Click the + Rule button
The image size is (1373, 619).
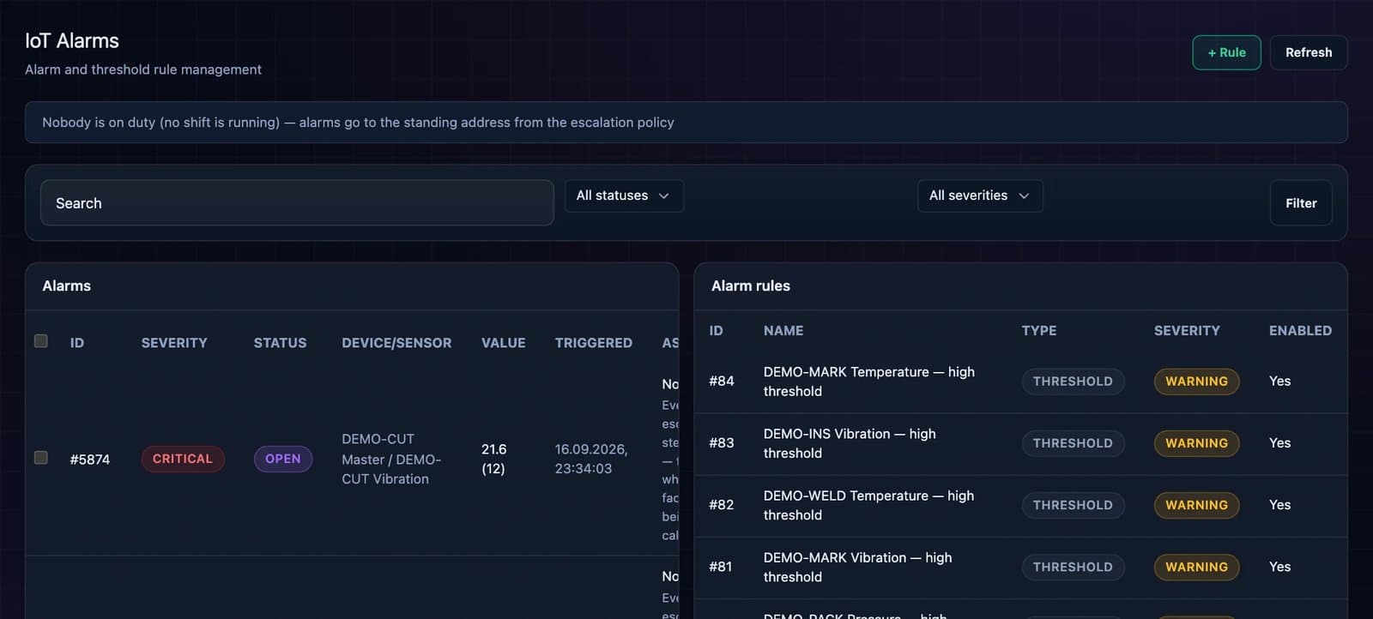(1226, 52)
